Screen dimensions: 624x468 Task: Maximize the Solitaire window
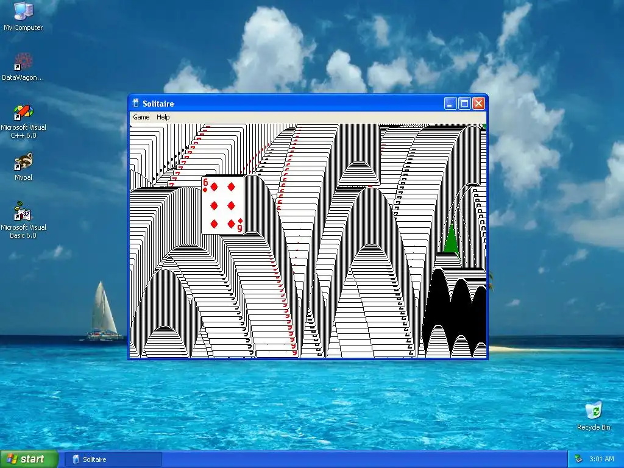click(464, 104)
